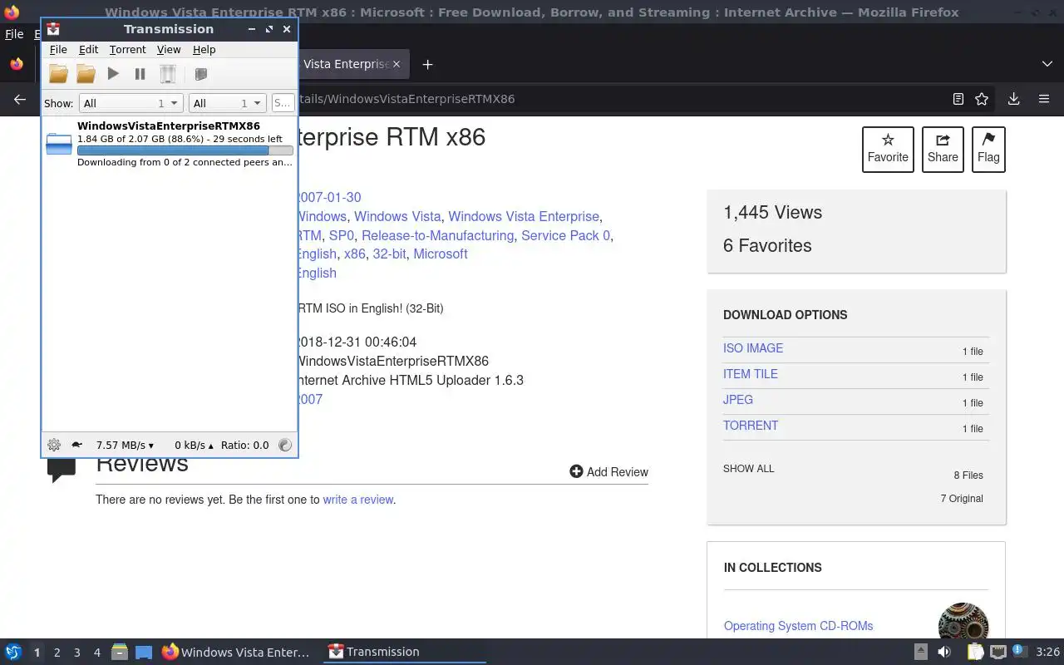Click the Add Review button
The width and height of the screenshot is (1064, 665).
click(x=609, y=472)
